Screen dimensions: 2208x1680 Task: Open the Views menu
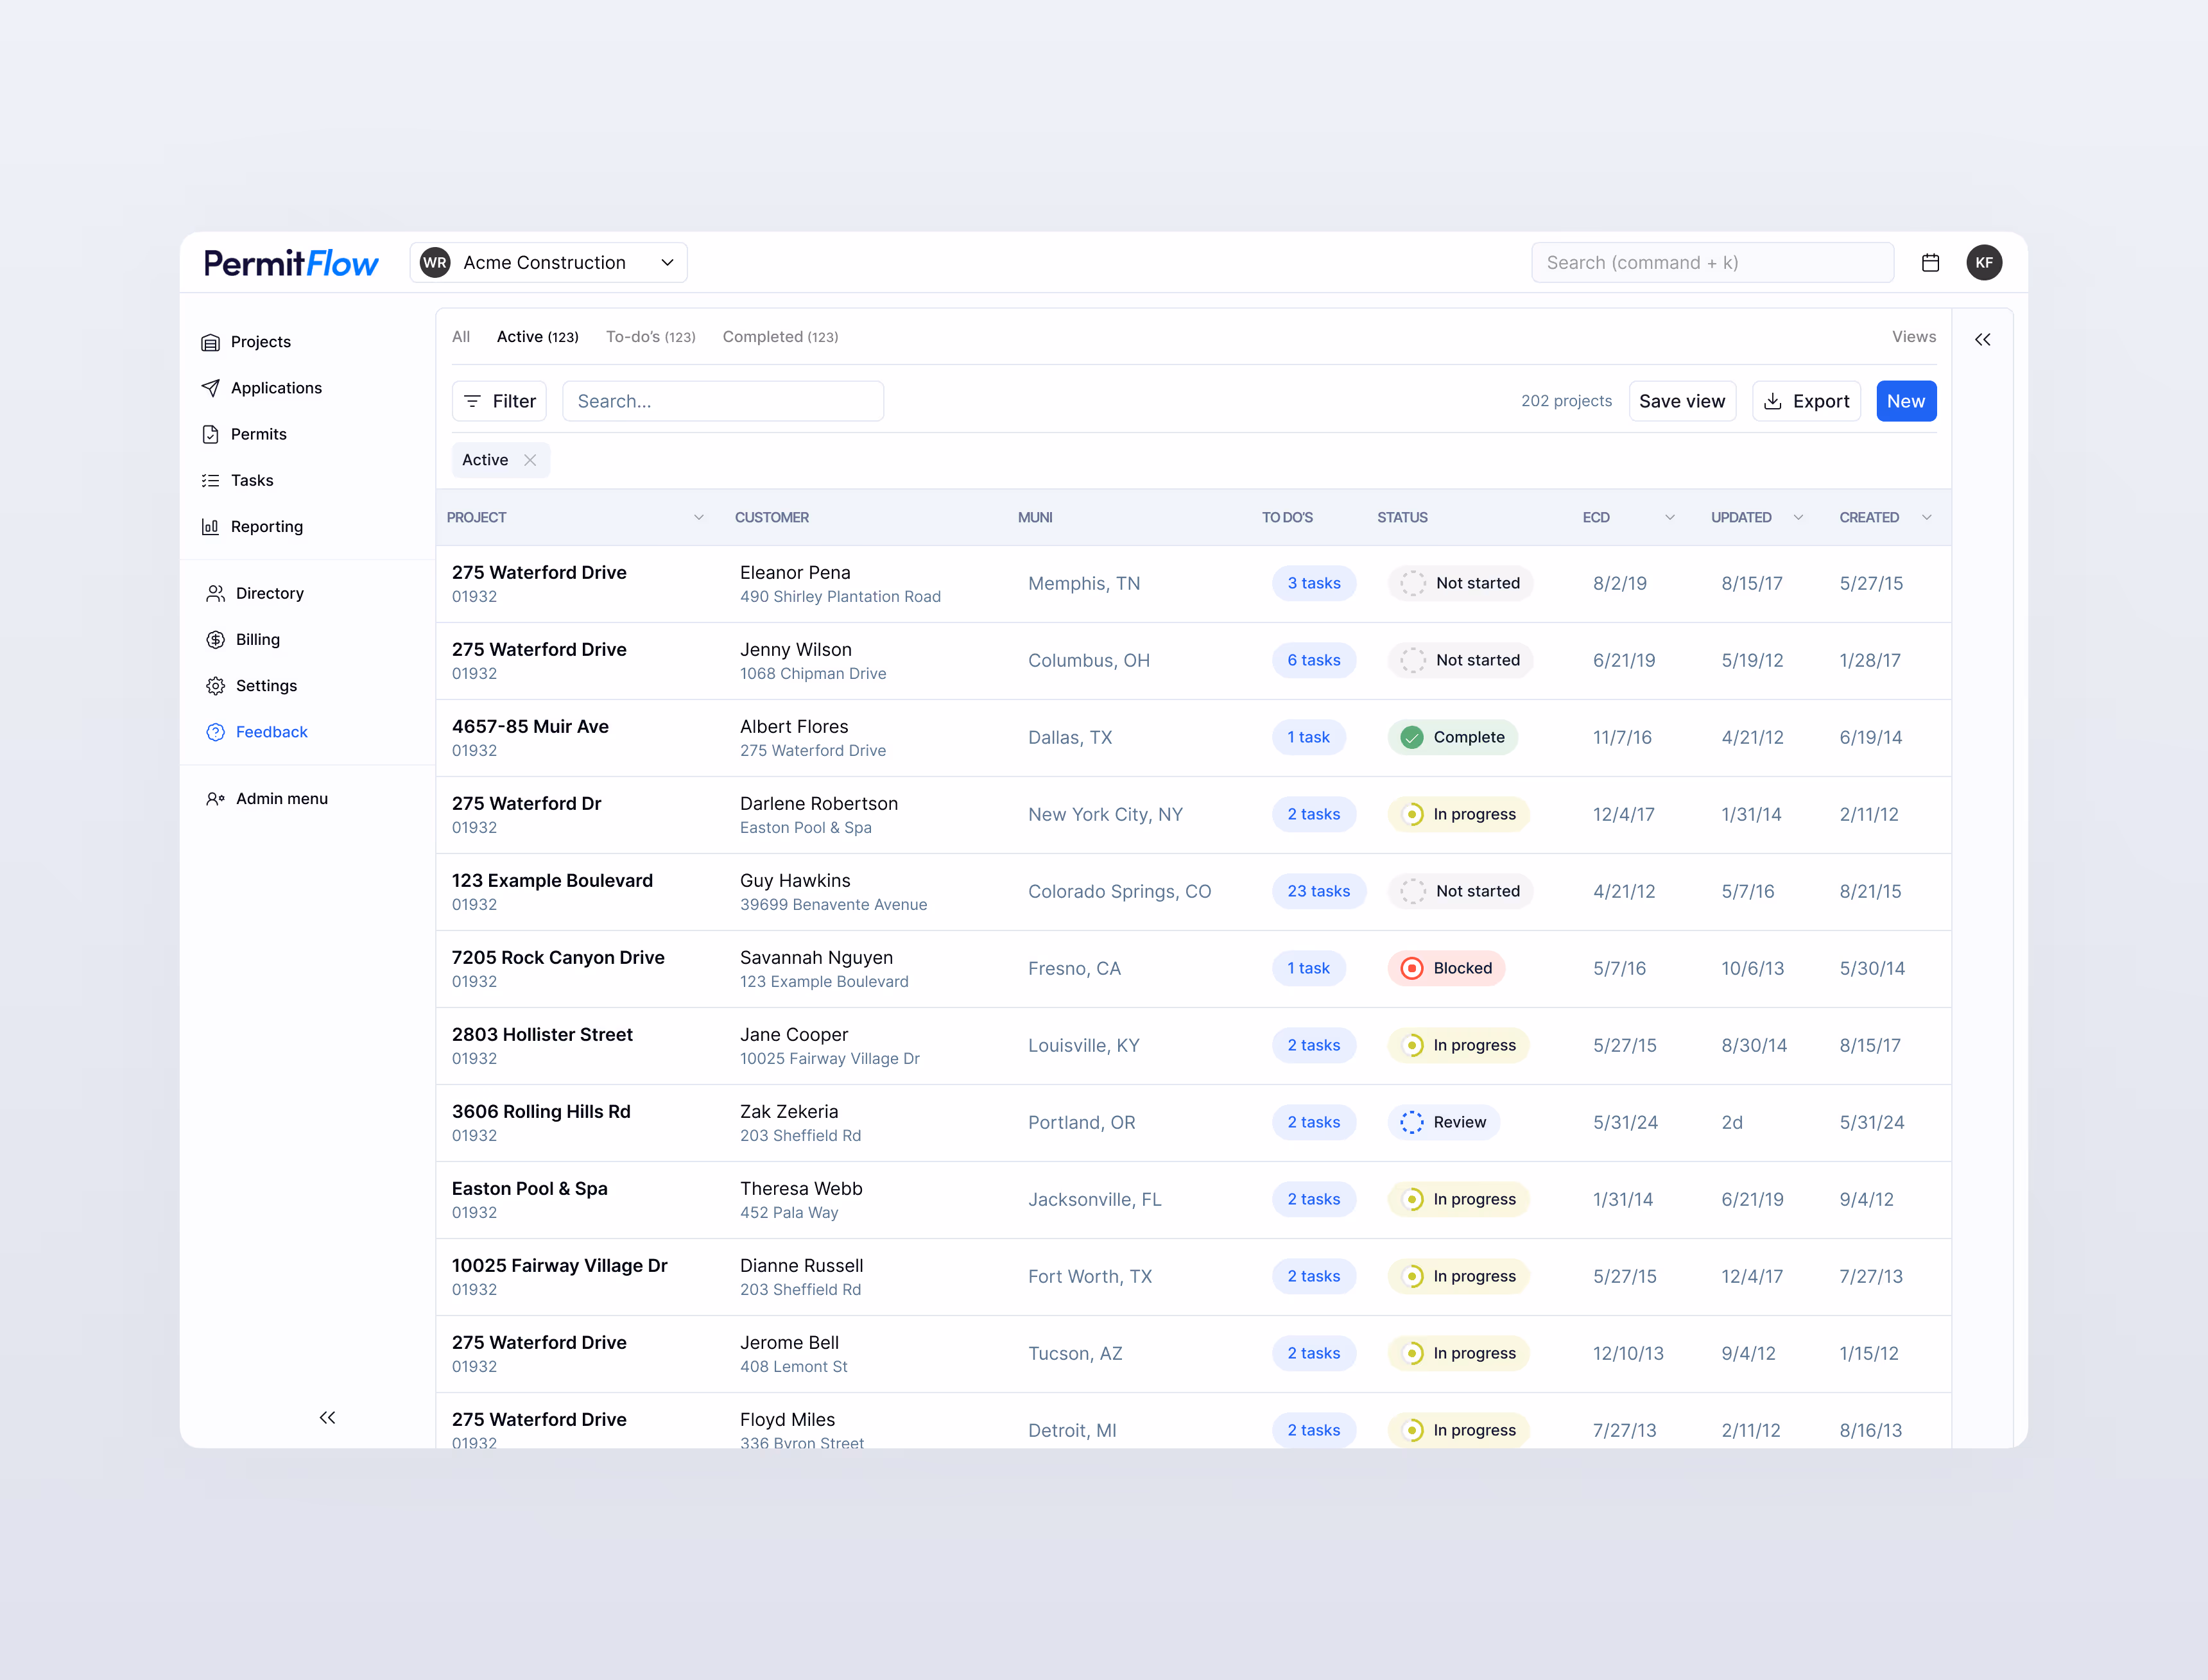point(1913,337)
